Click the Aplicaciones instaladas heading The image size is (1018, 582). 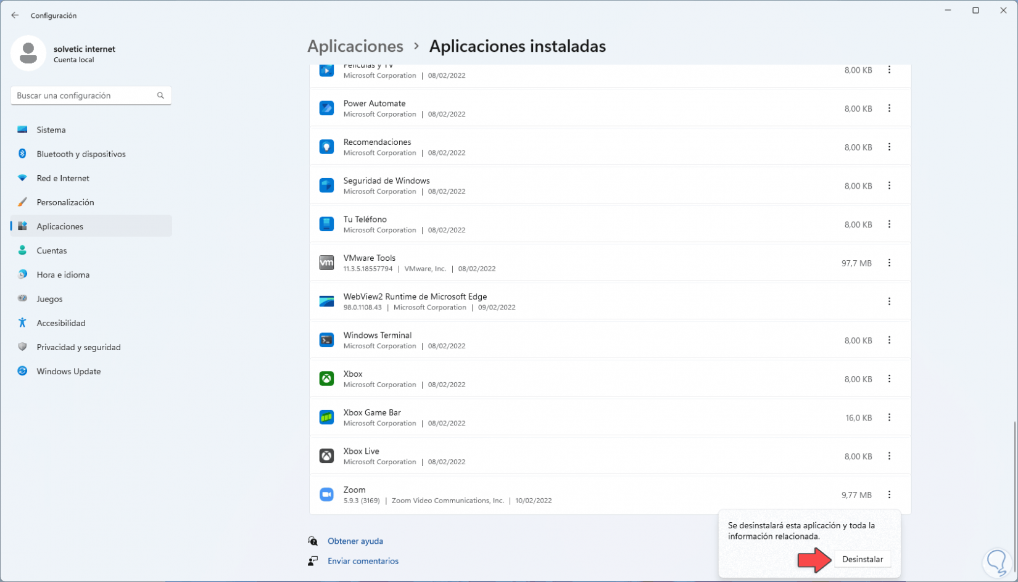coord(518,46)
